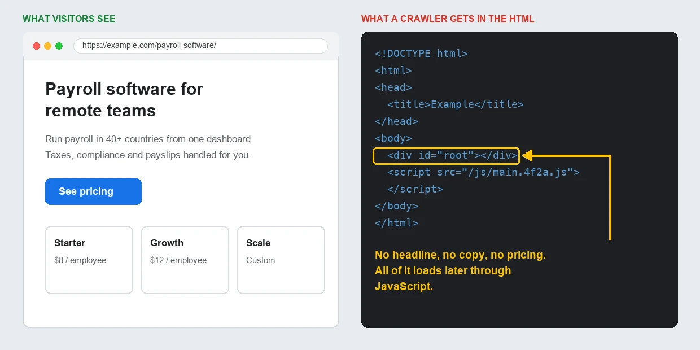Viewport: 700px width, 350px height.
Task: Click the "Run payroll in 40+ countries" line
Action: [149, 139]
